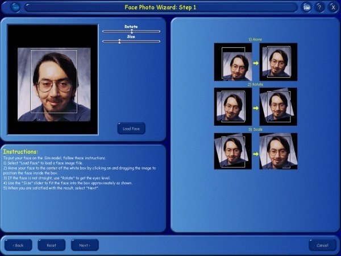Click the Load Face button

131,129
